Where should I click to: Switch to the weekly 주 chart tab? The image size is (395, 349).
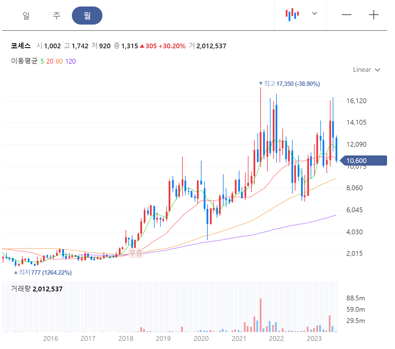(x=57, y=16)
